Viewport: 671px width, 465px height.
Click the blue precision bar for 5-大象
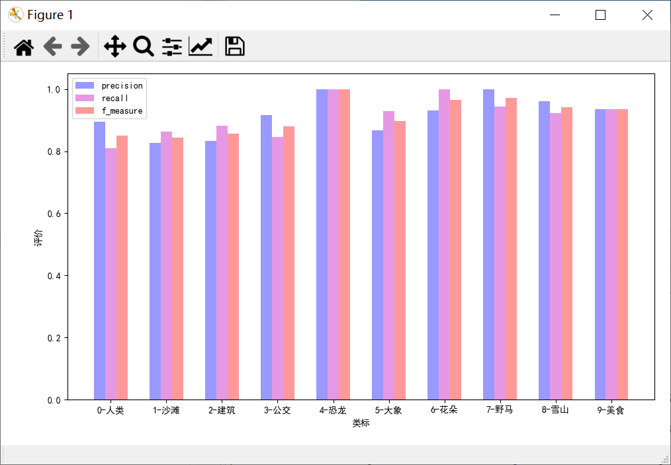pyautogui.click(x=377, y=265)
